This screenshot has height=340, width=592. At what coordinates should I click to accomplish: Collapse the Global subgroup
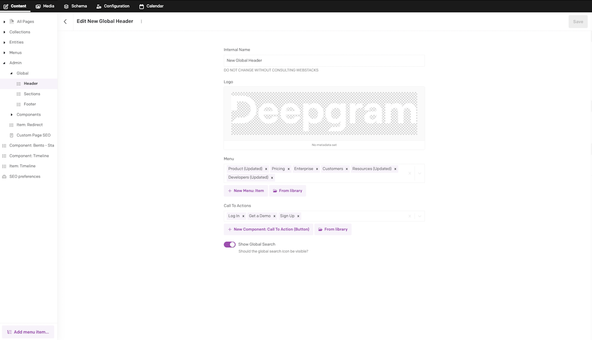click(x=11, y=74)
